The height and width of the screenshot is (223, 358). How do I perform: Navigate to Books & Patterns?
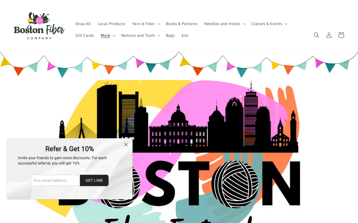click(x=182, y=24)
